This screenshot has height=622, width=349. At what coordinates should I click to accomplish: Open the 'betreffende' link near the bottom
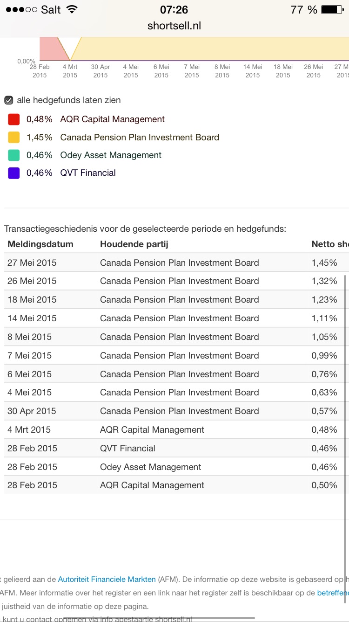coord(333,593)
